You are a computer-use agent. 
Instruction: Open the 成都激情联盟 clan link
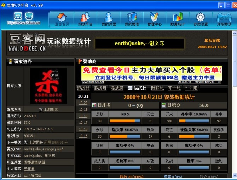(34, 162)
